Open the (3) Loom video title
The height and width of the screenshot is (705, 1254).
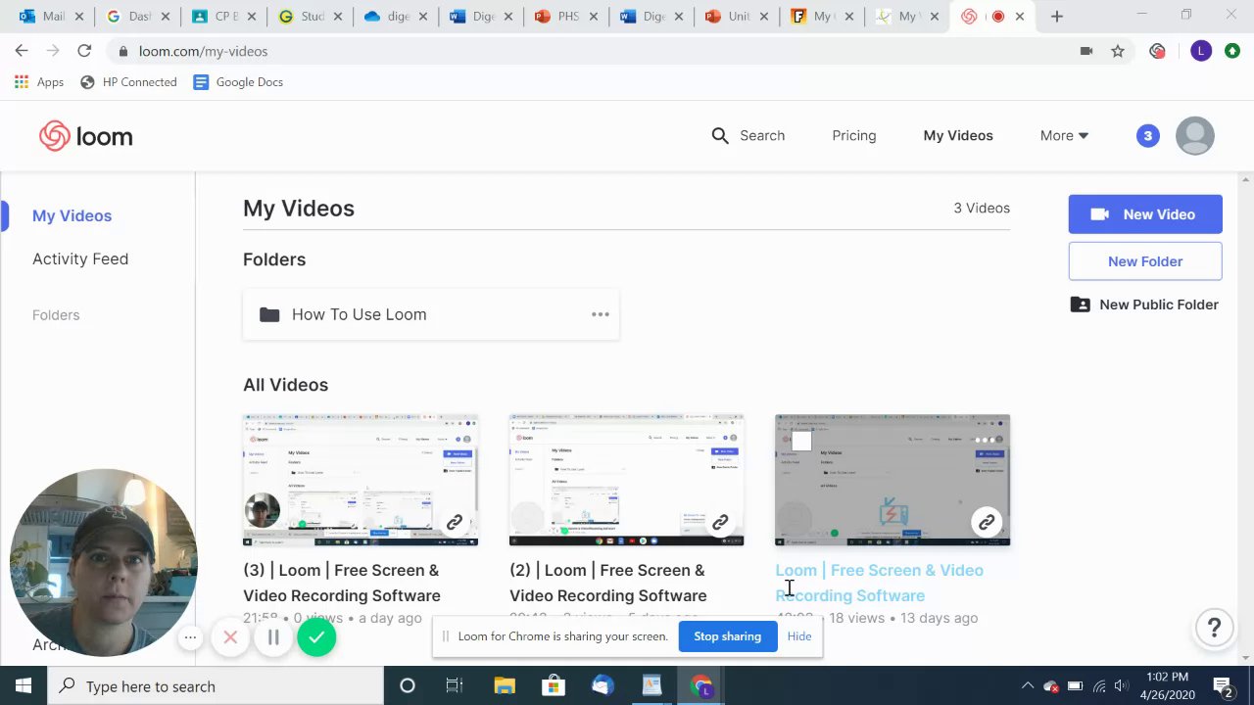pos(342,583)
